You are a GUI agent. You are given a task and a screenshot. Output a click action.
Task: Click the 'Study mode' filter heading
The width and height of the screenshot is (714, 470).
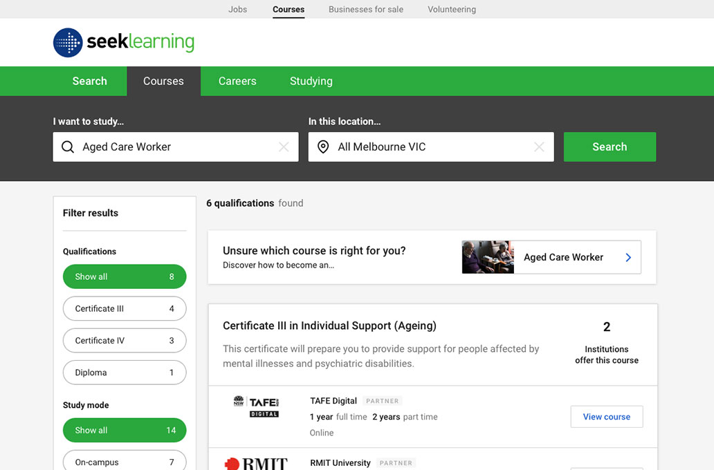[x=86, y=405]
